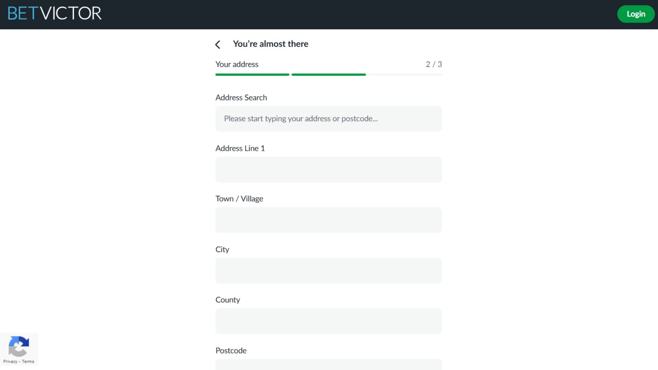
Task: Click the 'Address Line 1' label
Action: (x=240, y=148)
